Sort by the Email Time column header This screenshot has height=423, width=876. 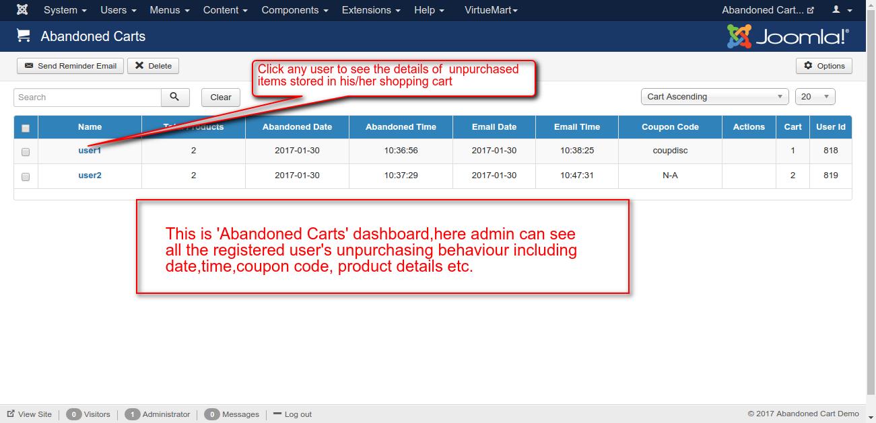(577, 127)
